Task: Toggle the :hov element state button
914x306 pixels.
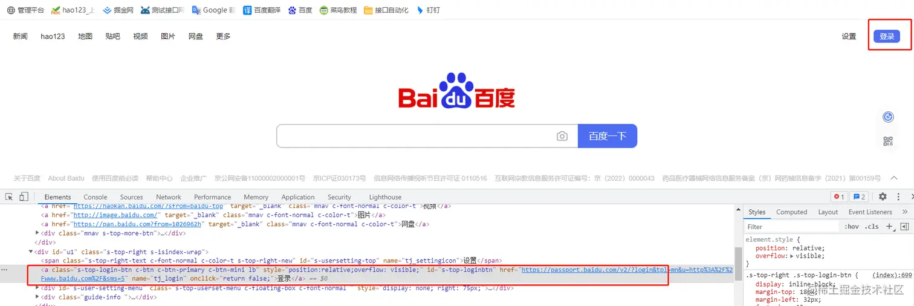Action: click(x=852, y=227)
